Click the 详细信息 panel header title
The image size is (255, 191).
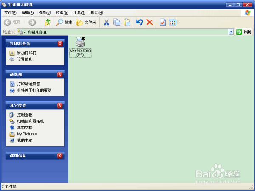coord(18,156)
